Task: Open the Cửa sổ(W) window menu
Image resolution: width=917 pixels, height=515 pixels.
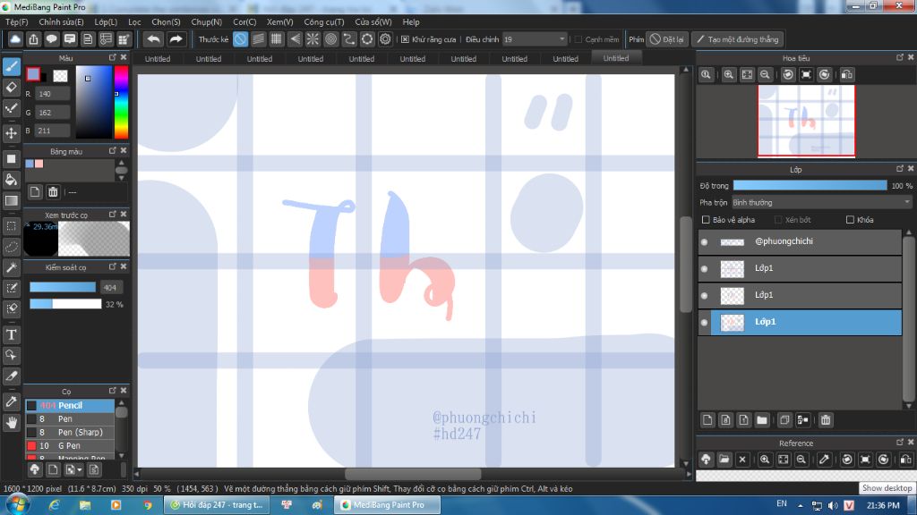Action: tap(373, 21)
